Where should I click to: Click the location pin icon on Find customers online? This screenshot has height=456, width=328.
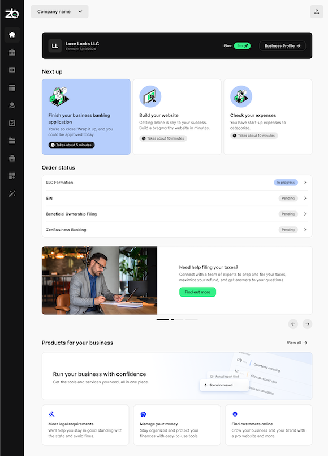tap(235, 415)
